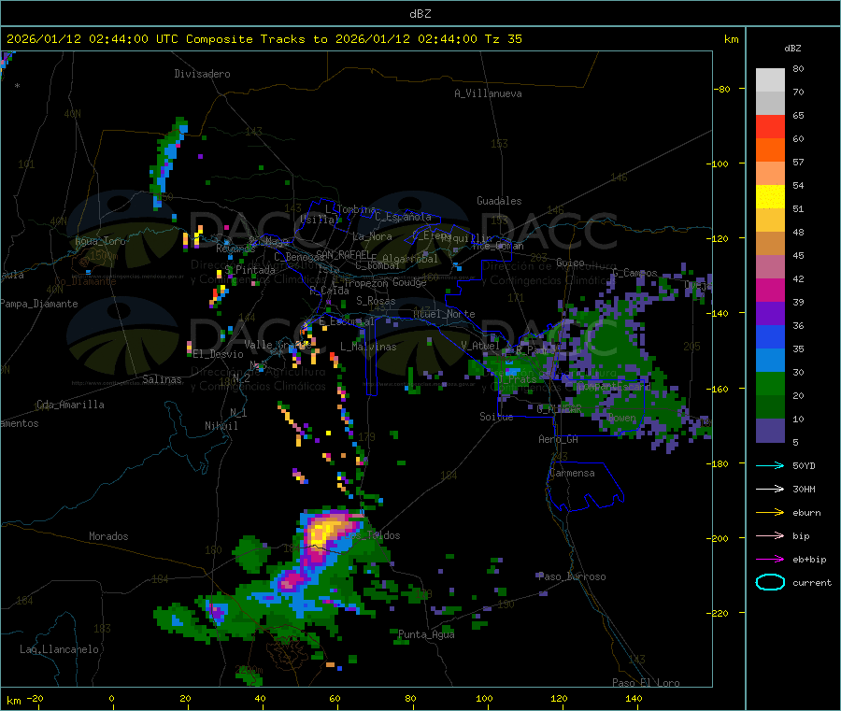
Task: Click the 'Salinas' map label
Action: (x=162, y=379)
